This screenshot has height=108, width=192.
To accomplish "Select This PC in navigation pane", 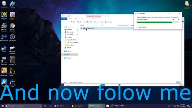I will tap(70, 55).
